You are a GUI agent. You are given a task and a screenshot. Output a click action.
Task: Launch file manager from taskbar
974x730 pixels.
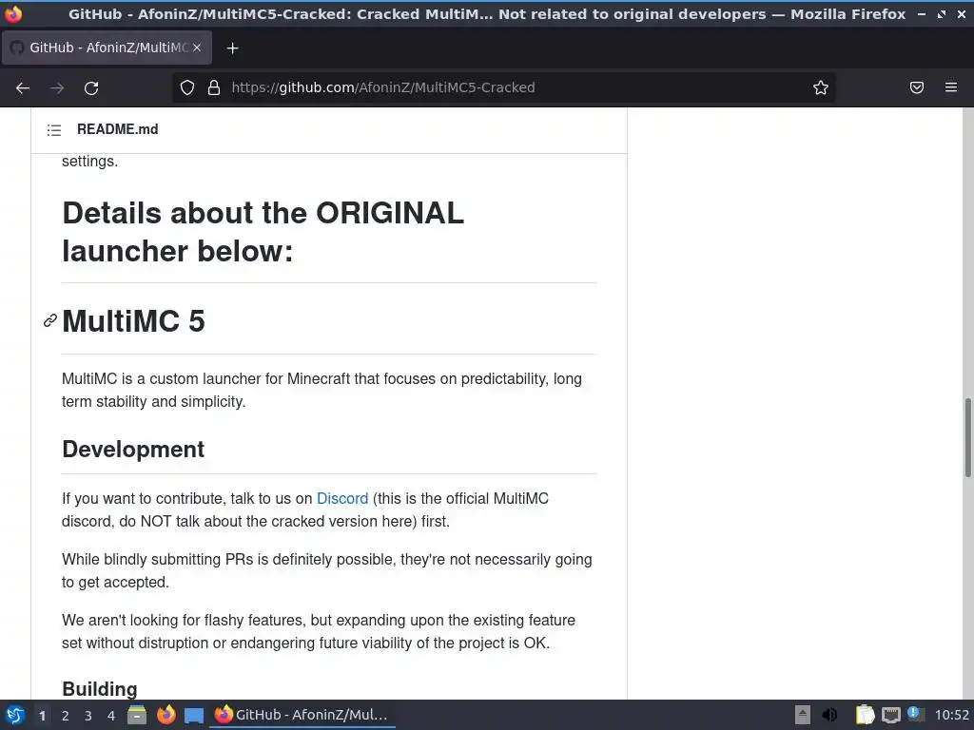[137, 715]
